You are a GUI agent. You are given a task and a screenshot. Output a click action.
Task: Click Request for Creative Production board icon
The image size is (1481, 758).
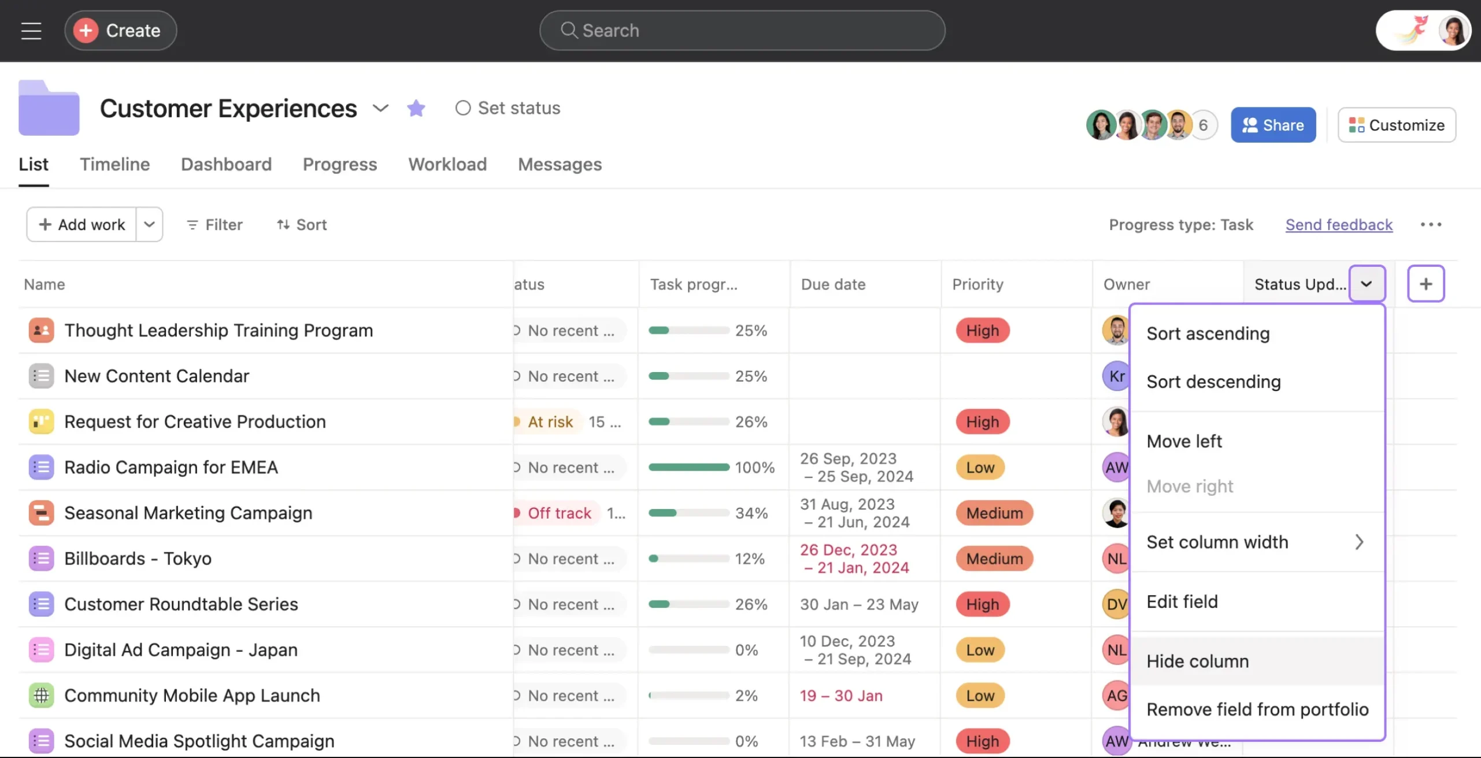(x=42, y=422)
